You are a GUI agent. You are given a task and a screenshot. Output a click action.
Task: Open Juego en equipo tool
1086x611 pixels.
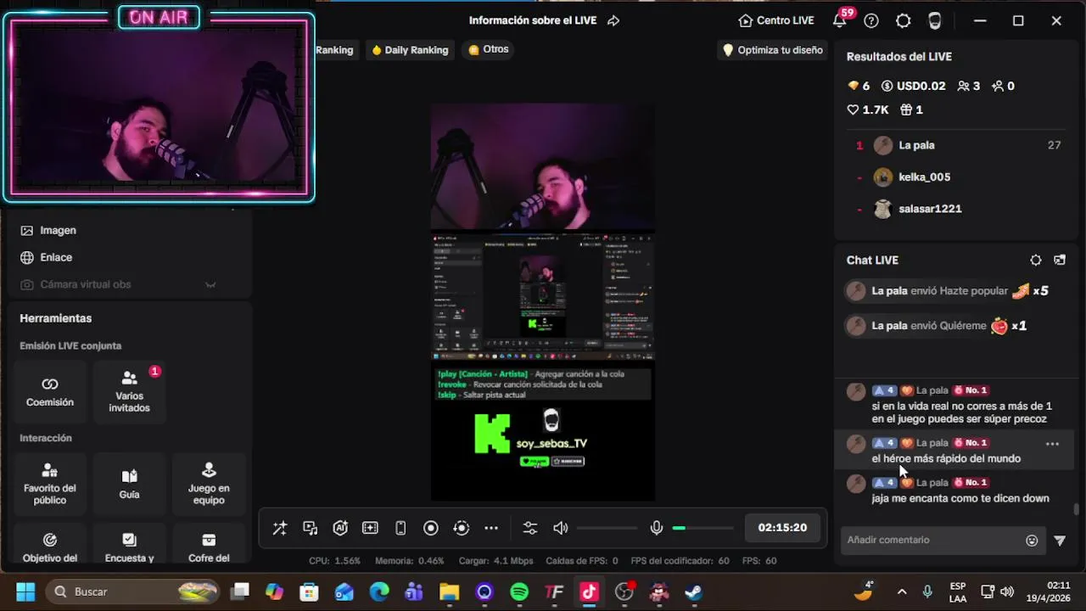pos(209,484)
